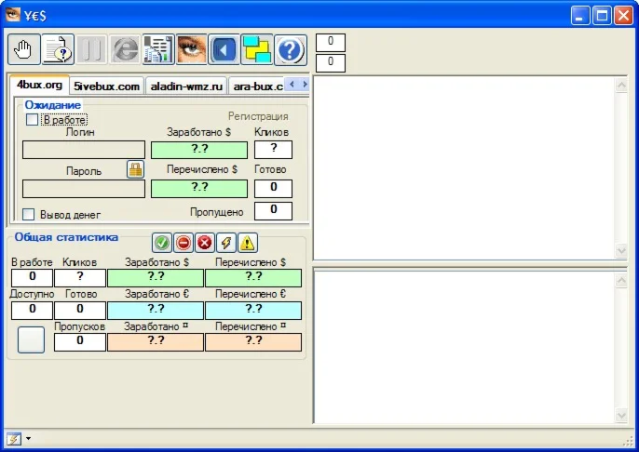Click the blank square button near Пропусков

coord(31,339)
